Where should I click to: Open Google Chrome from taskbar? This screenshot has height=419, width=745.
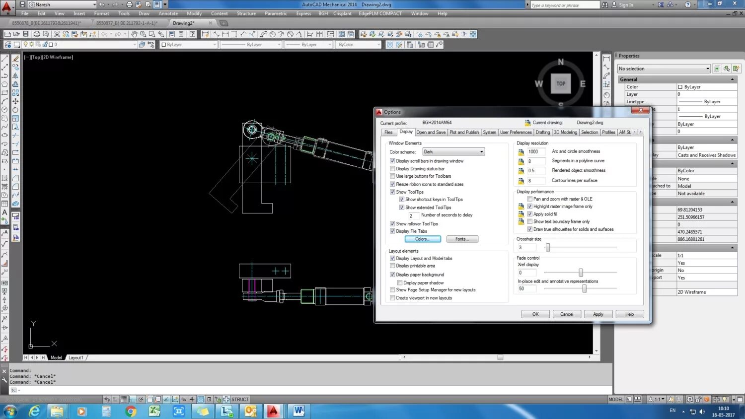pyautogui.click(x=131, y=411)
